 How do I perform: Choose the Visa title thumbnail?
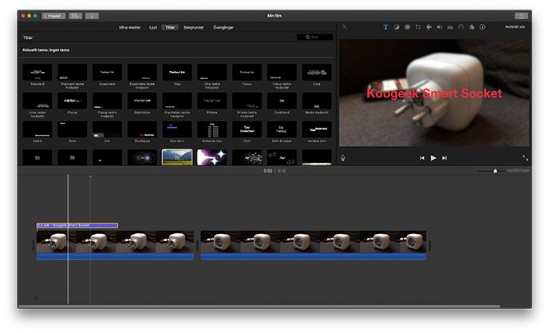(x=177, y=72)
